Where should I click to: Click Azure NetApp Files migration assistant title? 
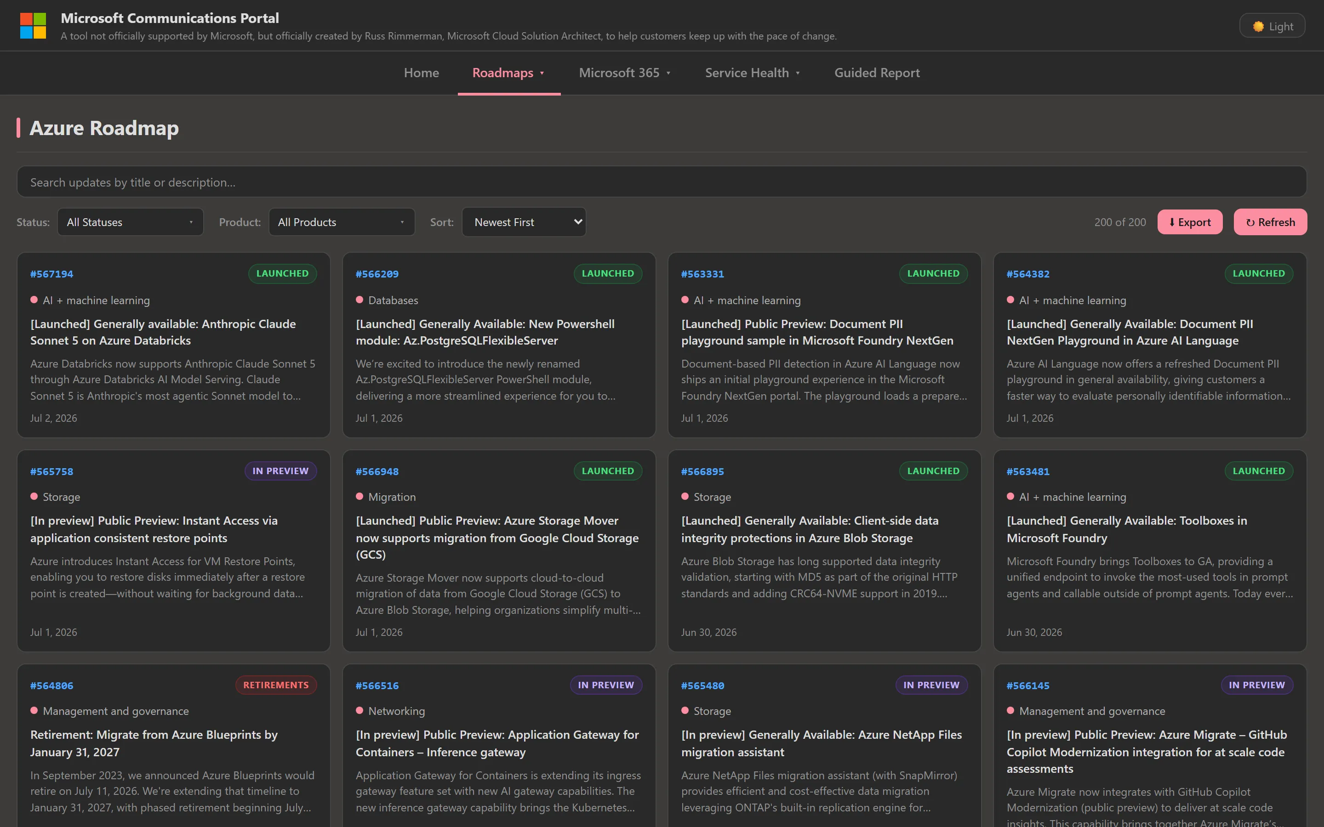click(821, 743)
